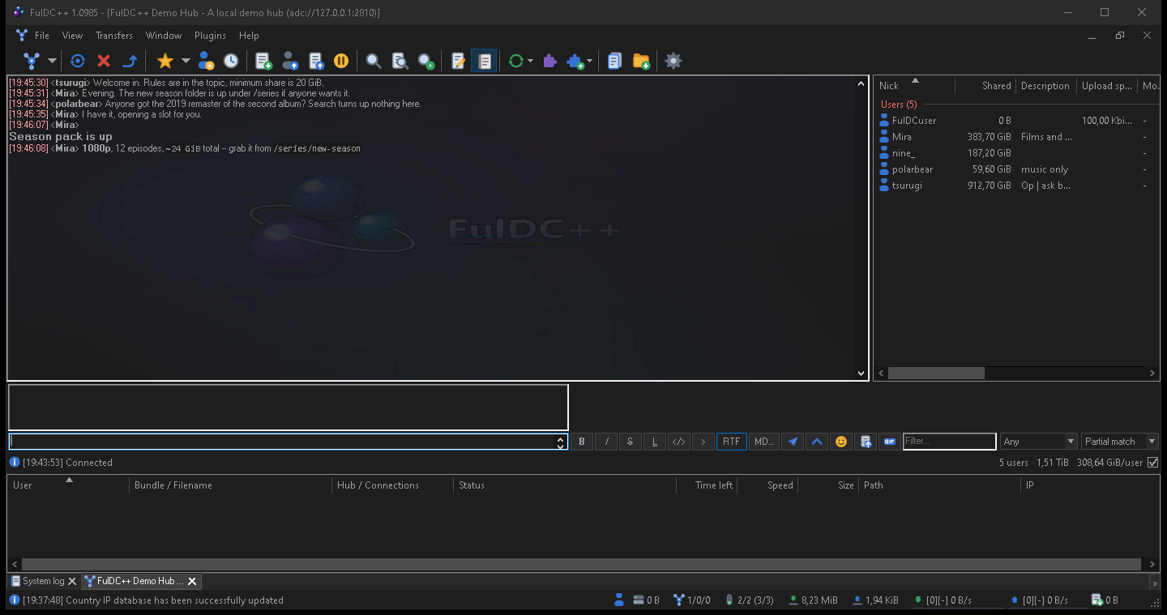Viewport: 1167px width, 615px height.
Task: Click the GIF button
Action: pos(890,442)
